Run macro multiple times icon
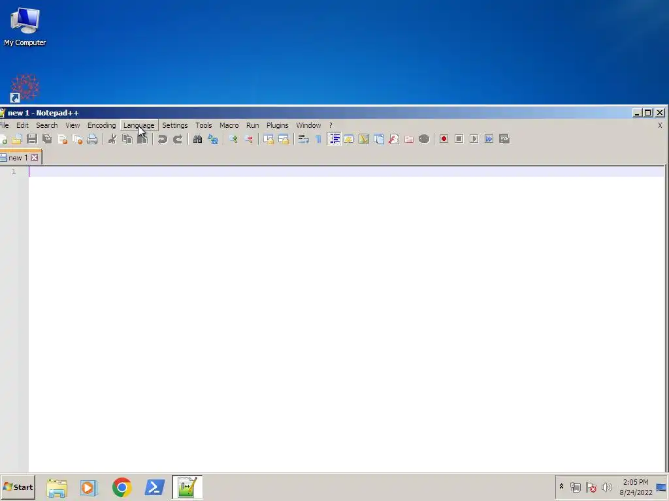669x501 pixels. click(489, 140)
